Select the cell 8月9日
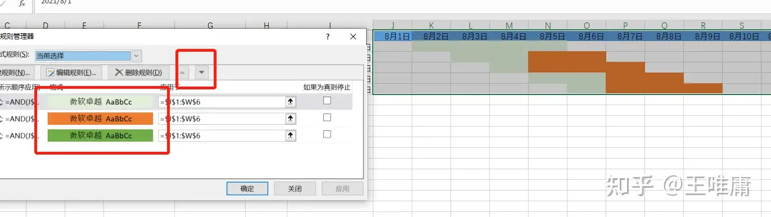The image size is (771, 217). [x=703, y=36]
